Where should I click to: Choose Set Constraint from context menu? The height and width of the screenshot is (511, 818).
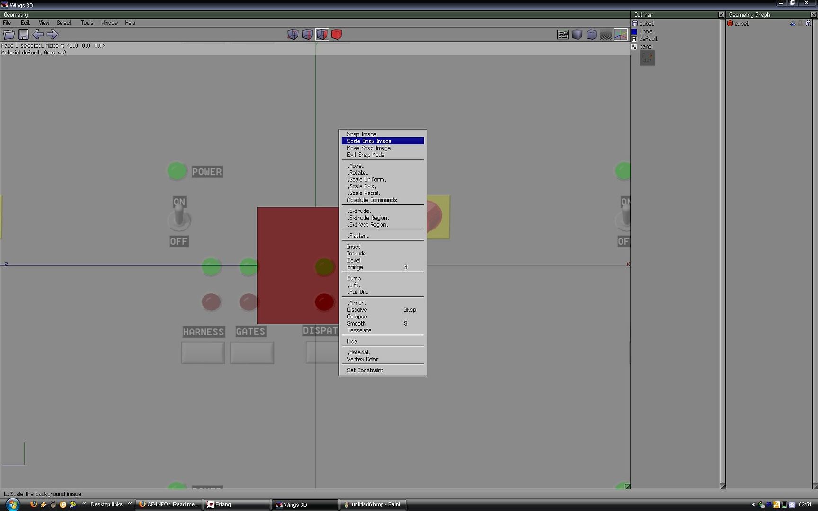point(382,370)
